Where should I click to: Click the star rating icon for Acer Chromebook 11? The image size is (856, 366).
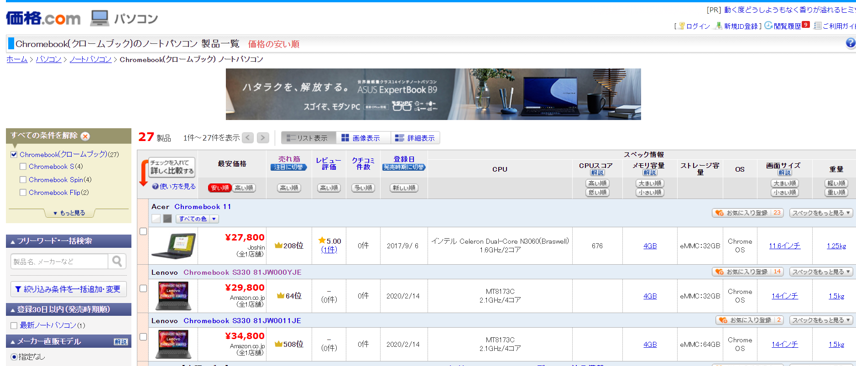pos(322,241)
